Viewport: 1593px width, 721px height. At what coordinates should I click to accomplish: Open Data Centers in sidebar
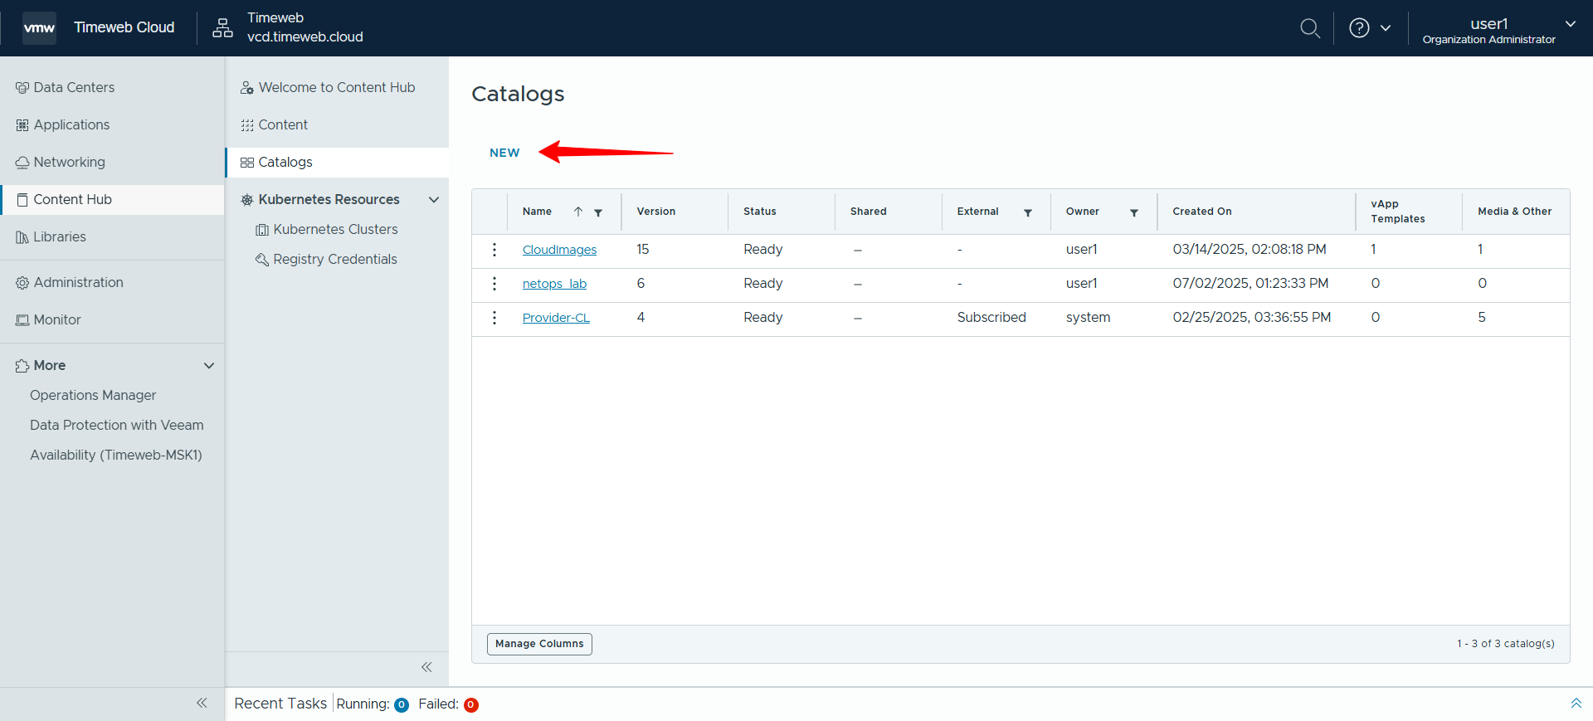pyautogui.click(x=74, y=87)
